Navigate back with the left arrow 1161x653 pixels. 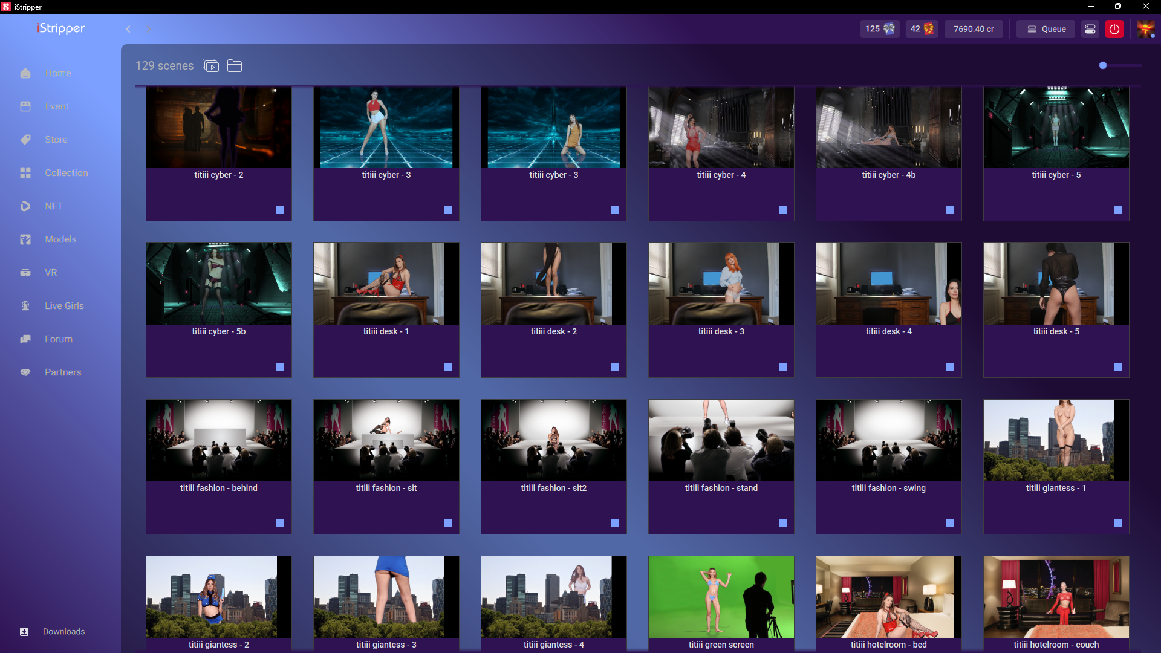pyautogui.click(x=128, y=29)
